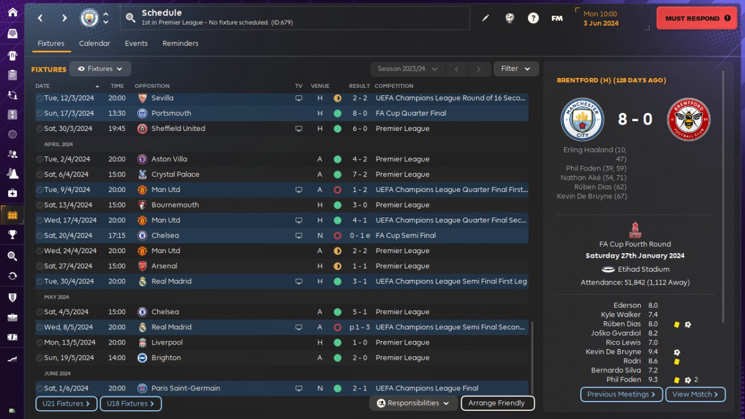Open the Transfers circular arrows icon

(12, 276)
